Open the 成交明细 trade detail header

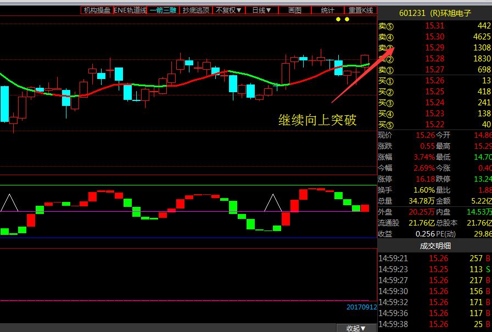435,246
